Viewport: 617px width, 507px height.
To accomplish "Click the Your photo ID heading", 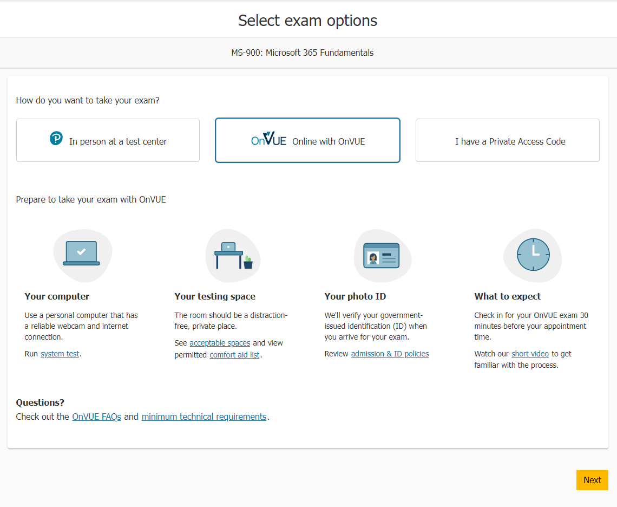I will click(x=355, y=296).
